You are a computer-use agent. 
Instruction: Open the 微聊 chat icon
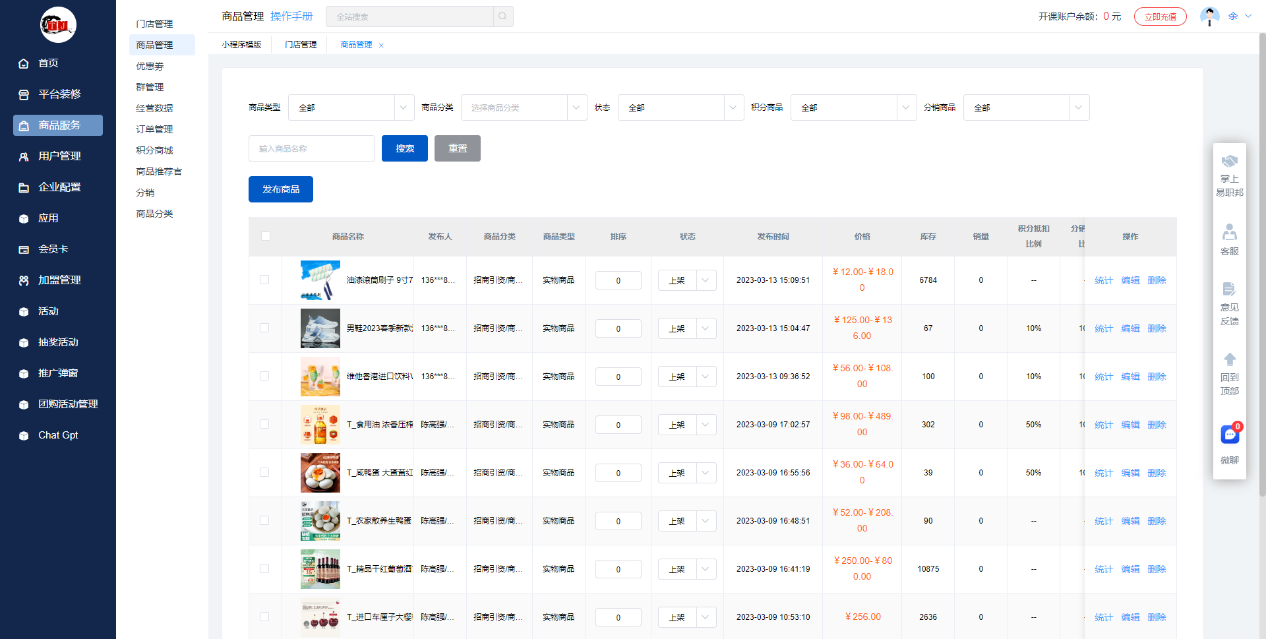pyautogui.click(x=1229, y=435)
